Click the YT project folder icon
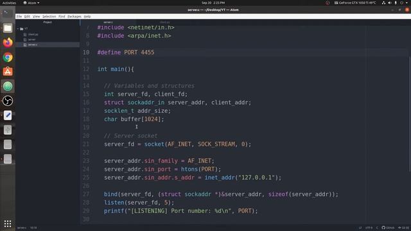The height and width of the screenshot is (231, 411). pos(22,29)
